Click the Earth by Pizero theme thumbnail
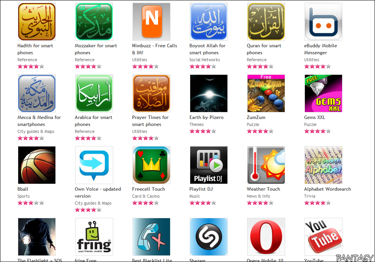Image resolution: width=375 pixels, height=262 pixels. click(209, 93)
